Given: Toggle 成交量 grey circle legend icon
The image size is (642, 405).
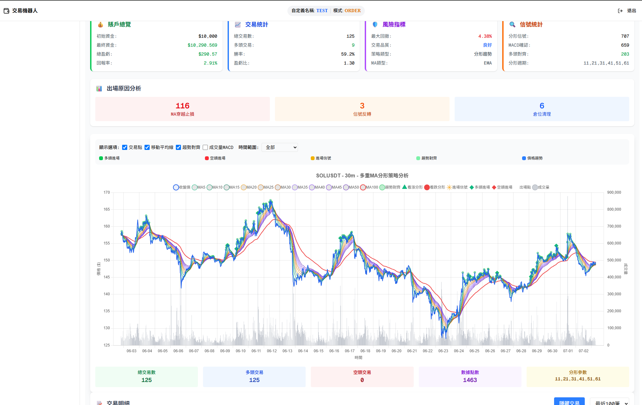Looking at the screenshot, I should coord(535,187).
